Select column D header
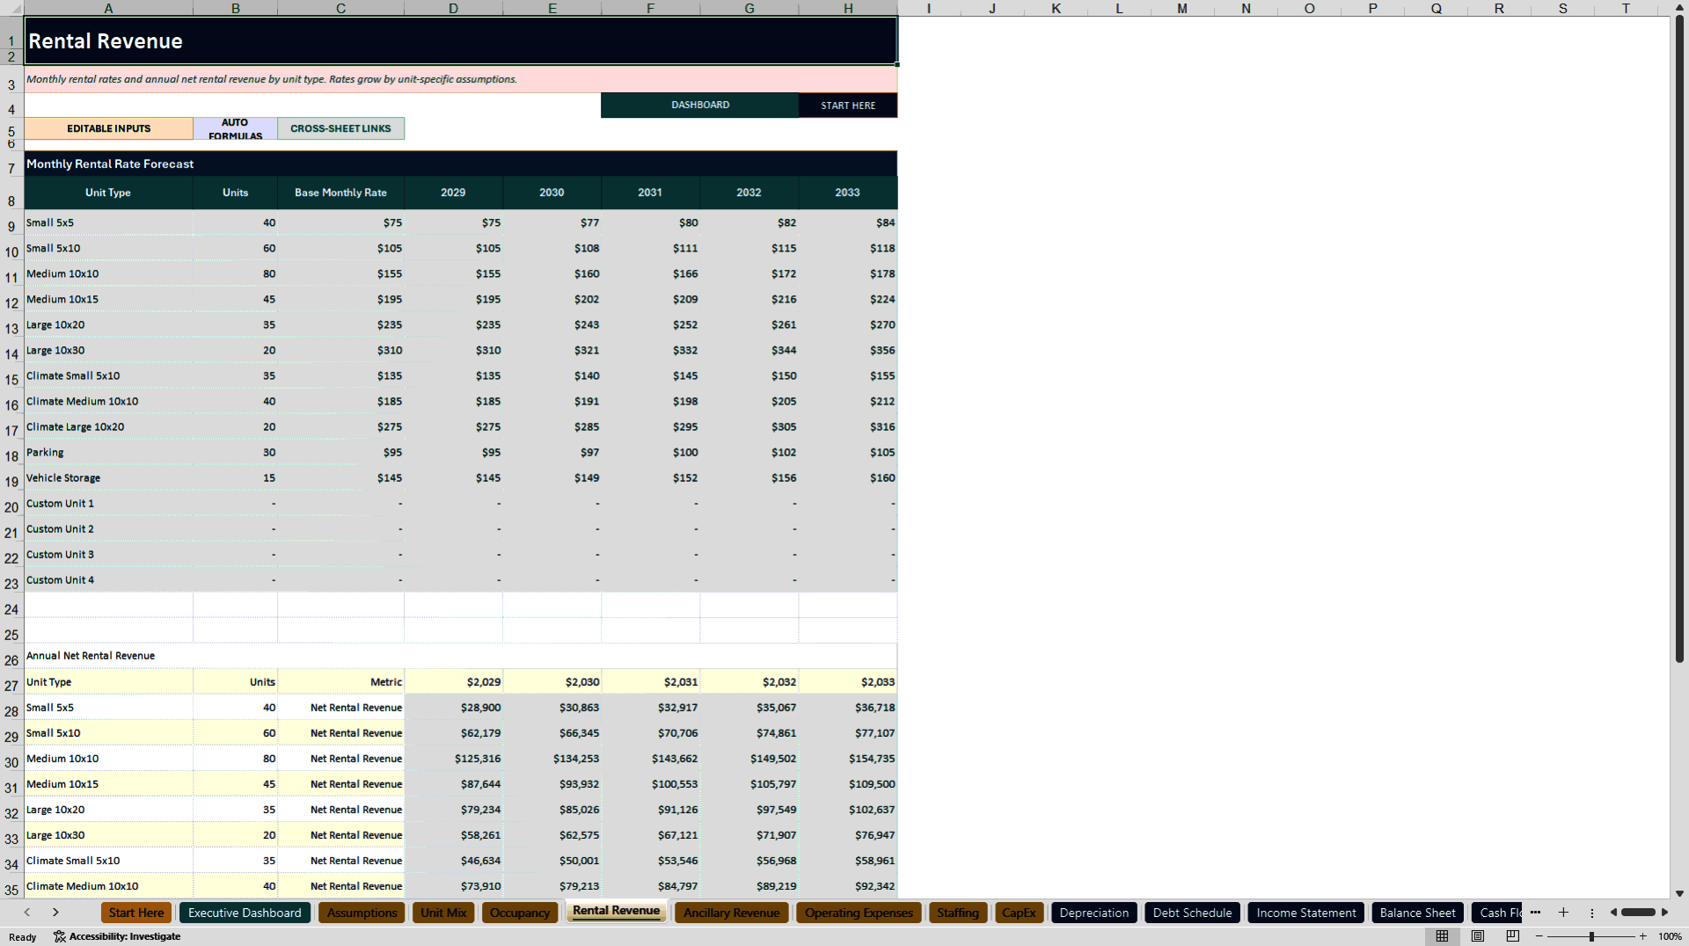The image size is (1689, 946). pos(453,8)
